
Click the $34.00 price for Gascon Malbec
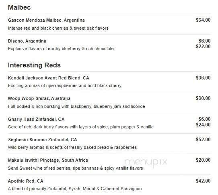click(x=203, y=20)
